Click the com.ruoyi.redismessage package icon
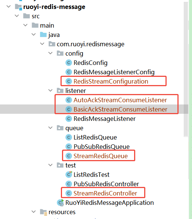The image size is (192, 219). [52, 44]
